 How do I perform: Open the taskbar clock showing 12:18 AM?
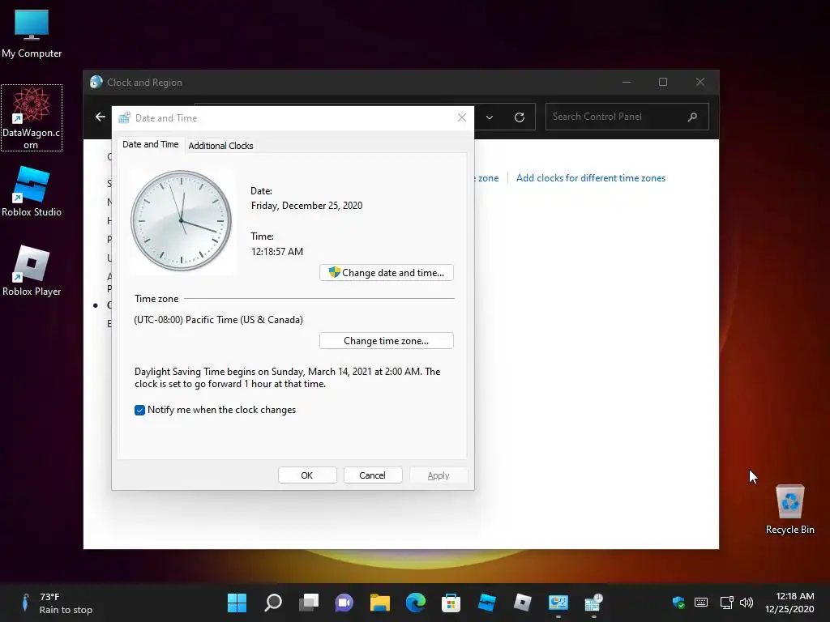[789, 603]
